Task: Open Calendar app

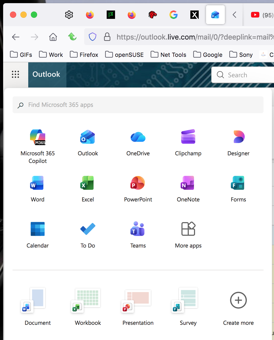Action: (x=38, y=235)
